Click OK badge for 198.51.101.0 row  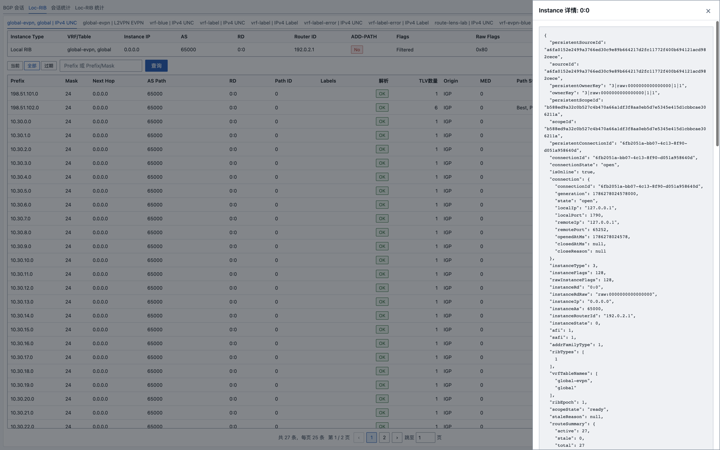382,94
